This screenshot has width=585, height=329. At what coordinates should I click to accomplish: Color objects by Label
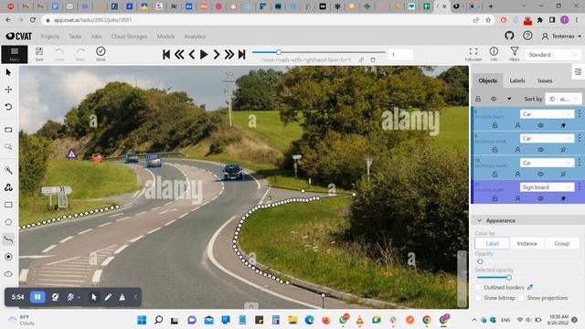coord(492,244)
